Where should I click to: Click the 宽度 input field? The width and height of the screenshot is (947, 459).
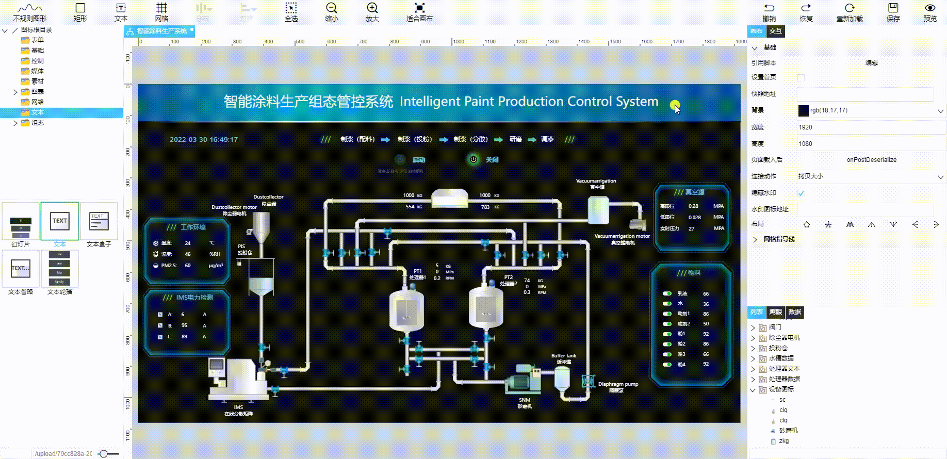[871, 127]
